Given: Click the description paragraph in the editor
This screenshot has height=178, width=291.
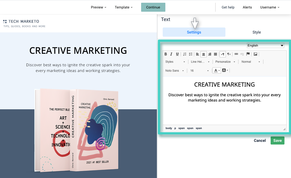Looking at the screenshot, I should tap(224, 98).
